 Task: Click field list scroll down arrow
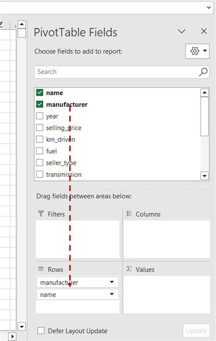205,176
